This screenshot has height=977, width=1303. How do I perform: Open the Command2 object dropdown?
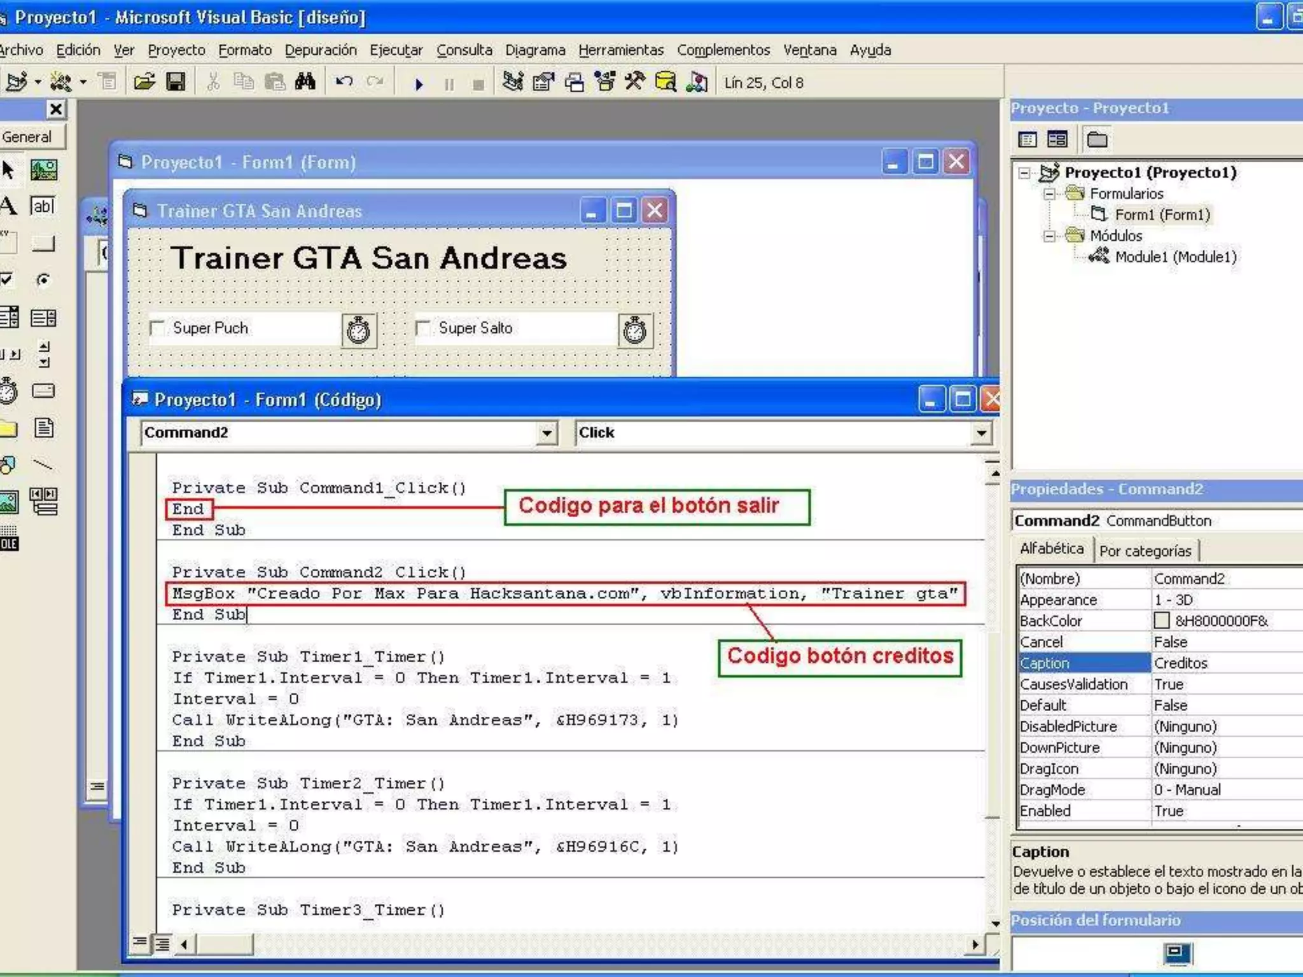tap(547, 434)
